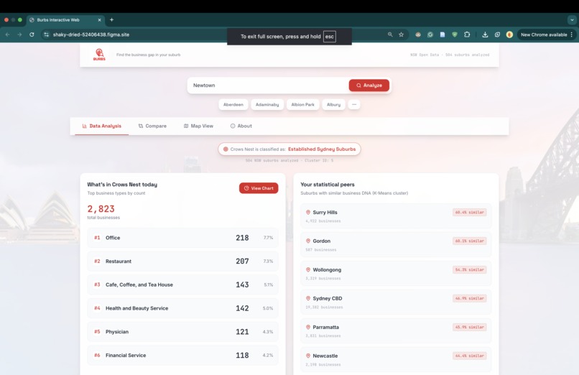The width and height of the screenshot is (579, 375).
Task: Click the location pin beside Parramatta
Action: click(x=308, y=327)
